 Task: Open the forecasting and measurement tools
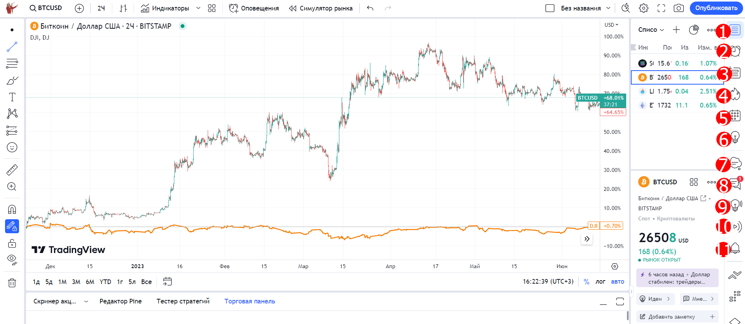12,130
